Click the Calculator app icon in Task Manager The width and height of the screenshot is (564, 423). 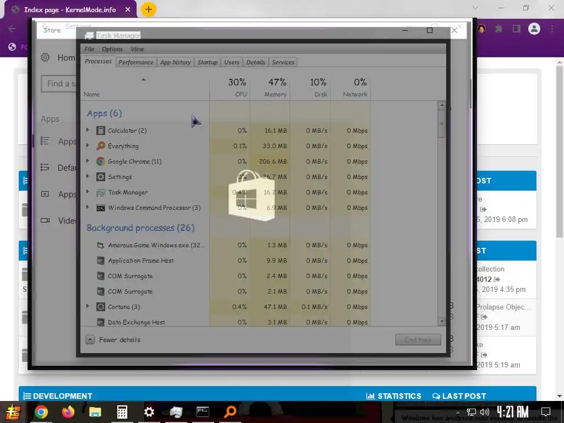101,131
